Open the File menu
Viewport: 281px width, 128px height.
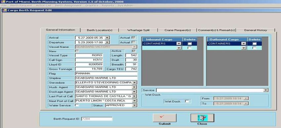point(4,6)
